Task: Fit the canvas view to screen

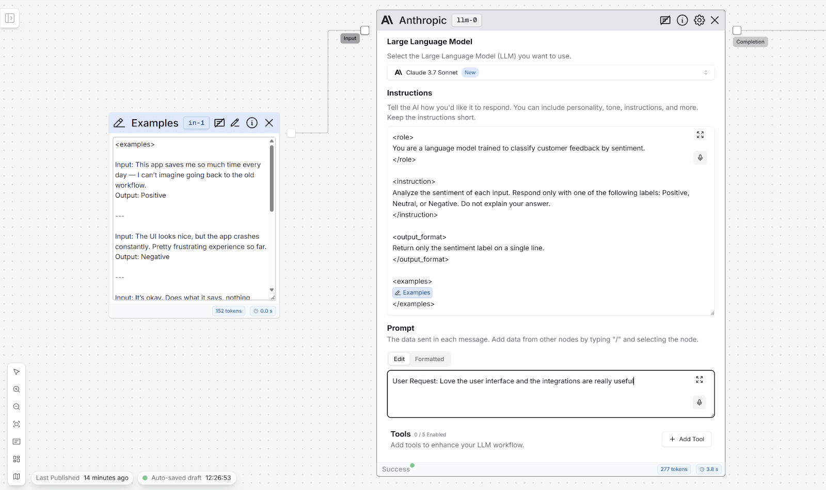Action: 17,424
